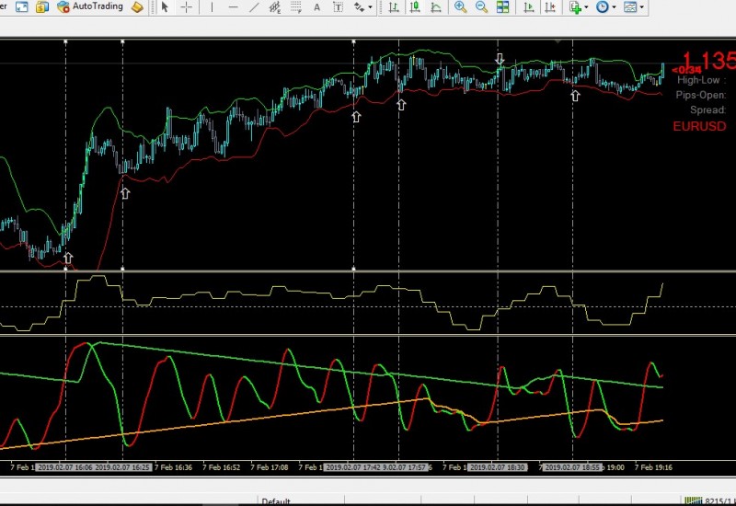Choose the text 'A' tool

316,7
